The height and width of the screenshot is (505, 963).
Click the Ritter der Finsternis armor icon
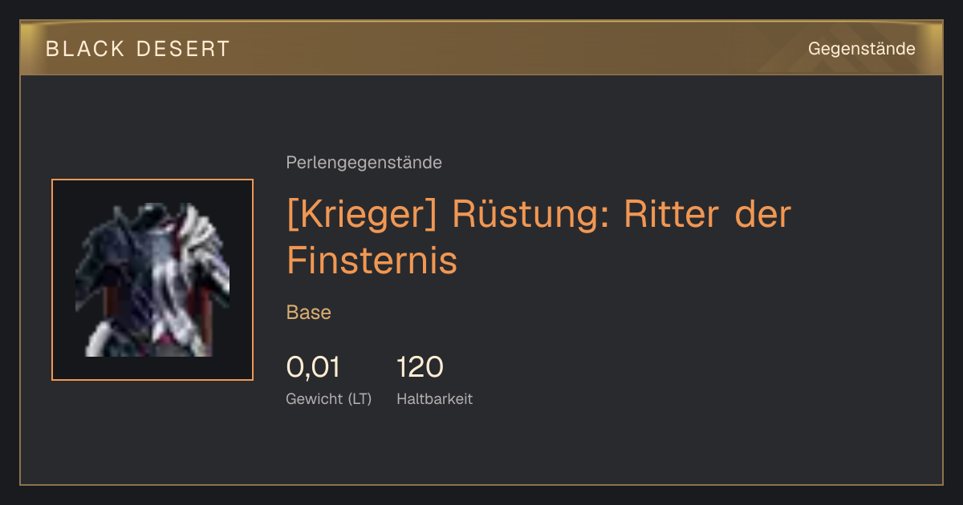[152, 280]
